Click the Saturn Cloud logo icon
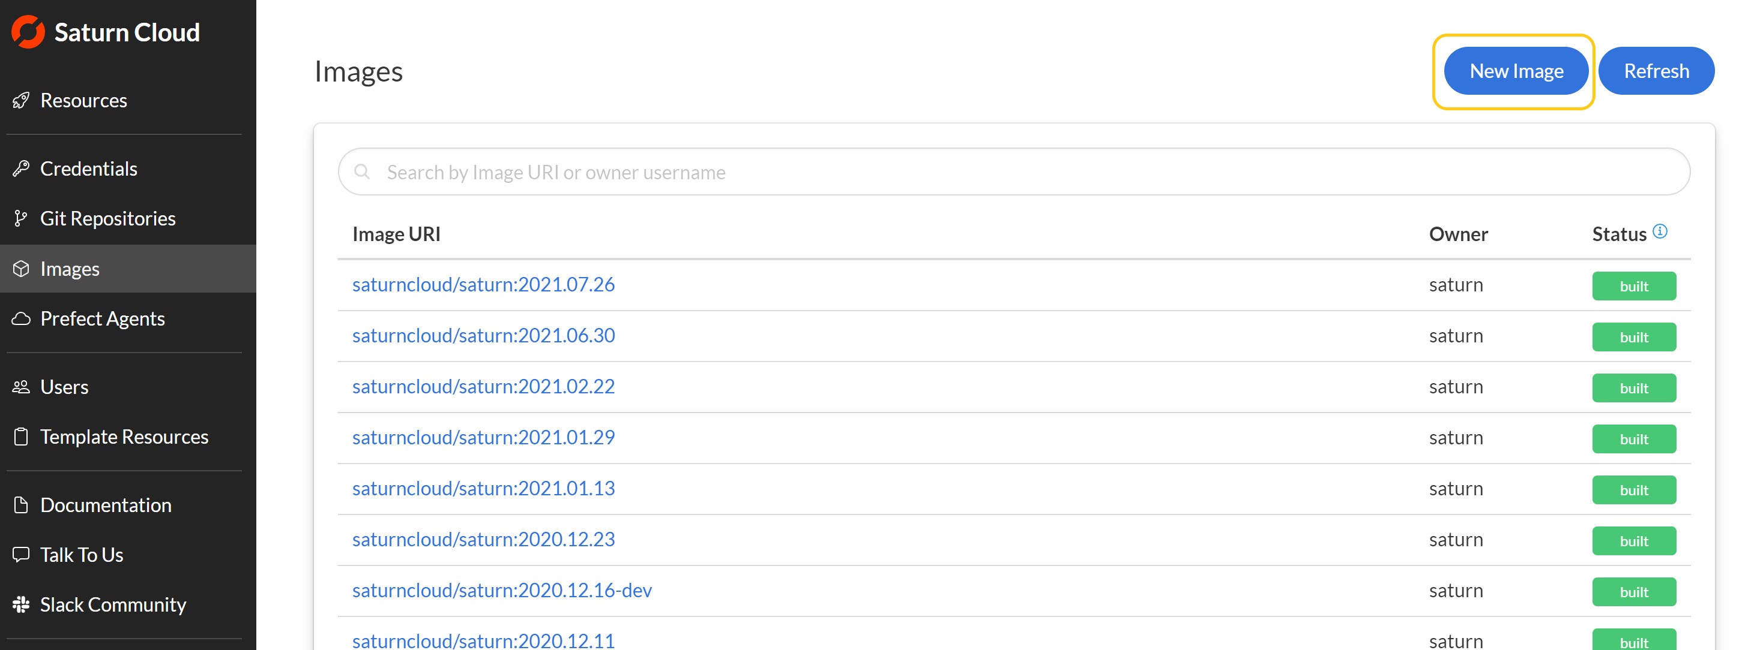Screen dimensions: 1748x650 [x=28, y=32]
